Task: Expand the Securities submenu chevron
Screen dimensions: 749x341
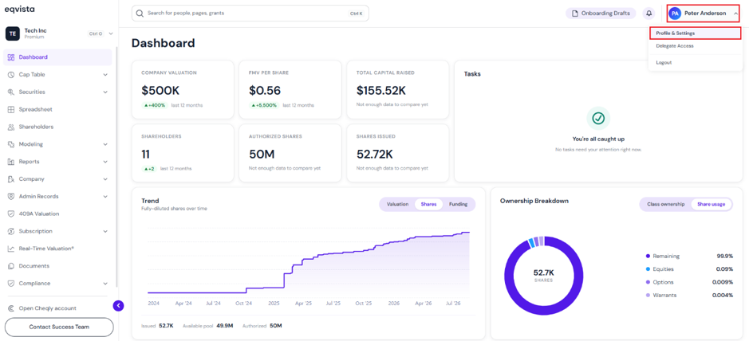Action: [x=105, y=92]
